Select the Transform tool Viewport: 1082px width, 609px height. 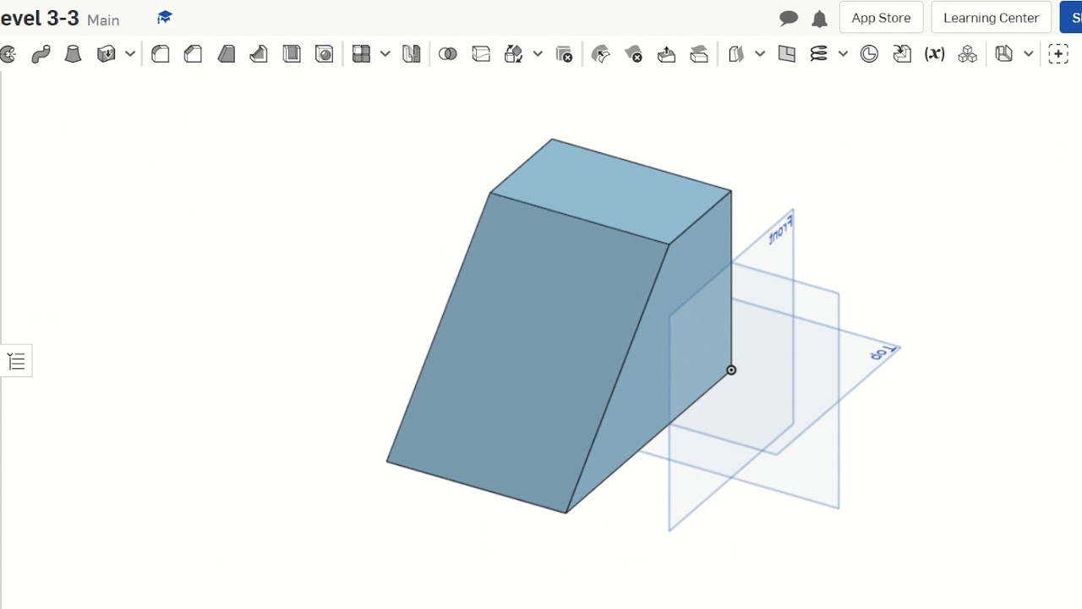(513, 54)
